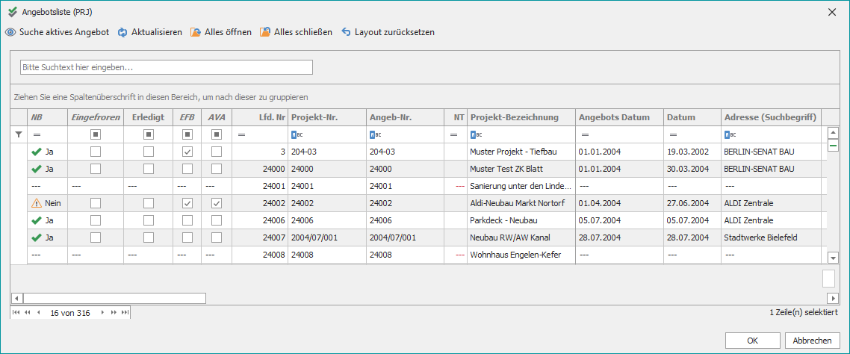Click the warning icon in the Nein row
The width and height of the screenshot is (850, 354).
coord(36,203)
